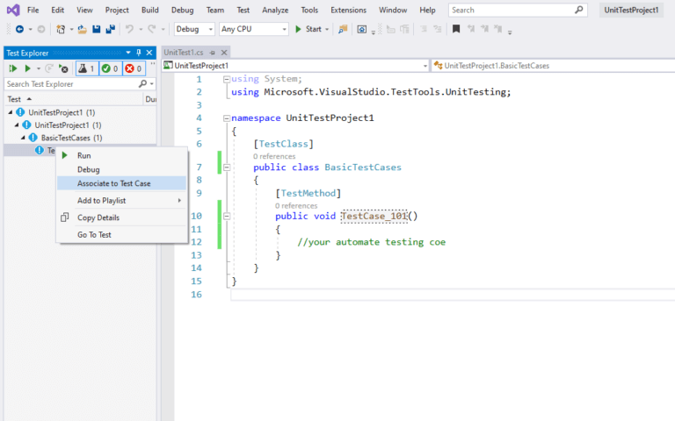Click the Cancel test run icon

(x=63, y=68)
